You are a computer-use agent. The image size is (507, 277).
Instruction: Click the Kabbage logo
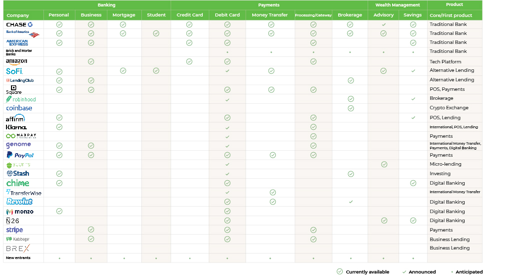pos(18,239)
